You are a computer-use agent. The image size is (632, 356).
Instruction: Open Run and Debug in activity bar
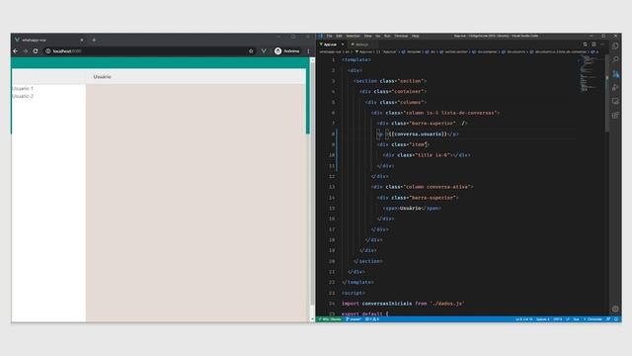point(615,88)
